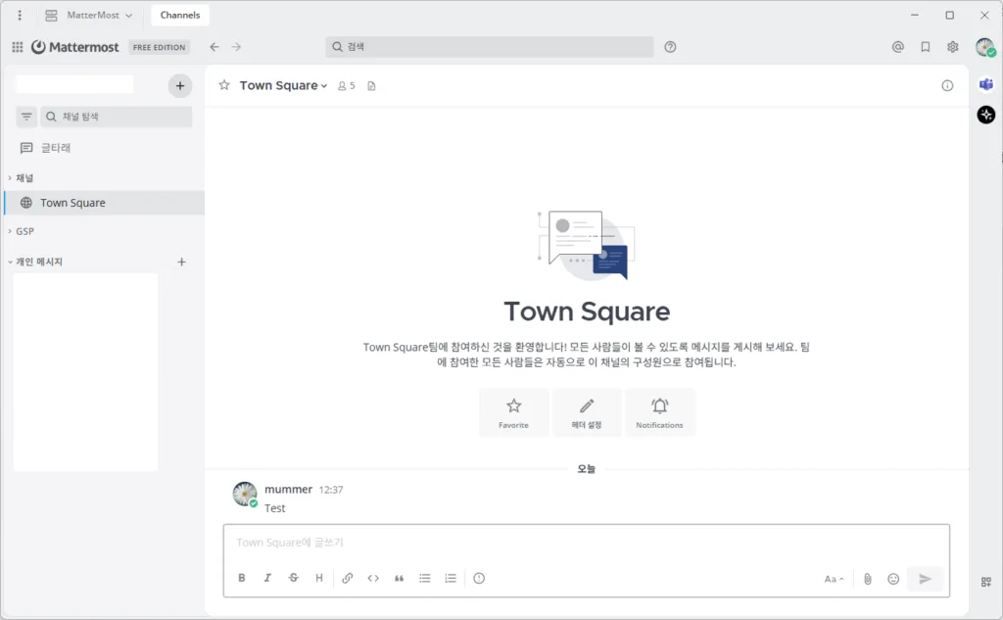1003x620 pixels.
Task: Open the three-dot app menu
Action: tap(20, 15)
